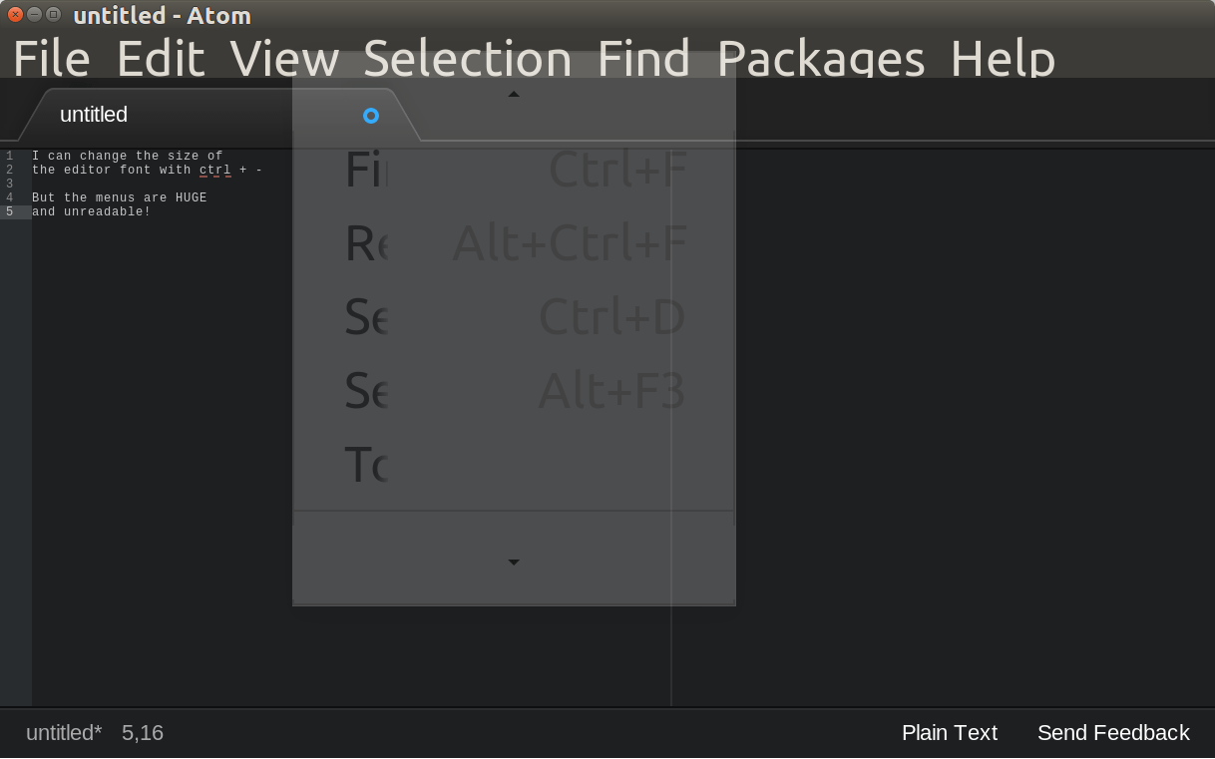Pick the menu entry with Alt+F3 shortcut
Screen dimensions: 1215x759
[x=514, y=391]
